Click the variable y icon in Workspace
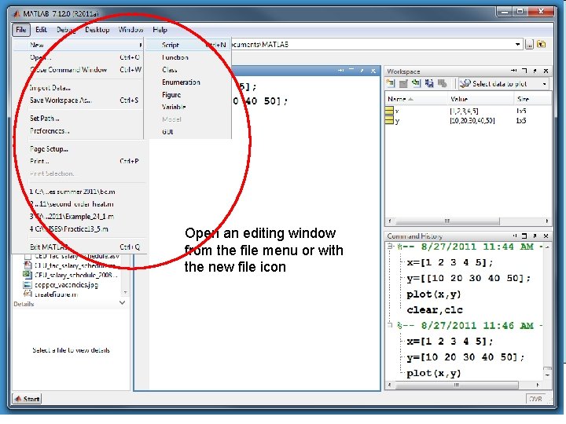Image resolution: width=566 pixels, height=424 pixels. [389, 120]
